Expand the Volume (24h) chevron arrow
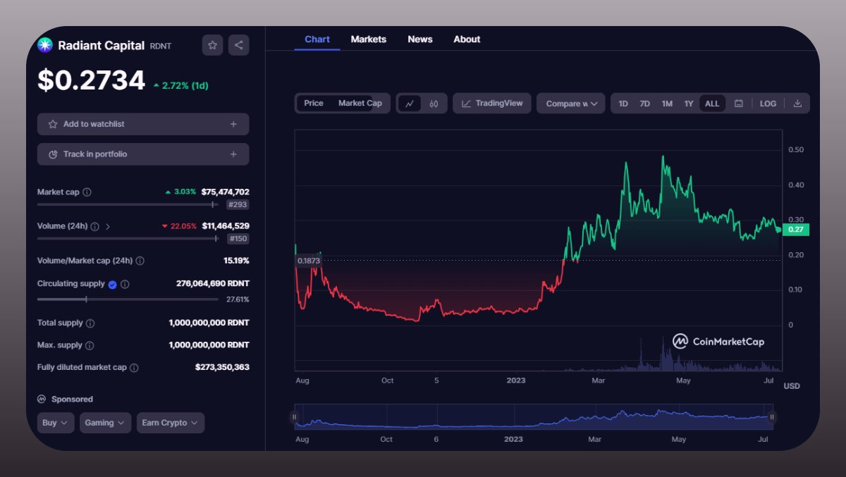 tap(108, 226)
